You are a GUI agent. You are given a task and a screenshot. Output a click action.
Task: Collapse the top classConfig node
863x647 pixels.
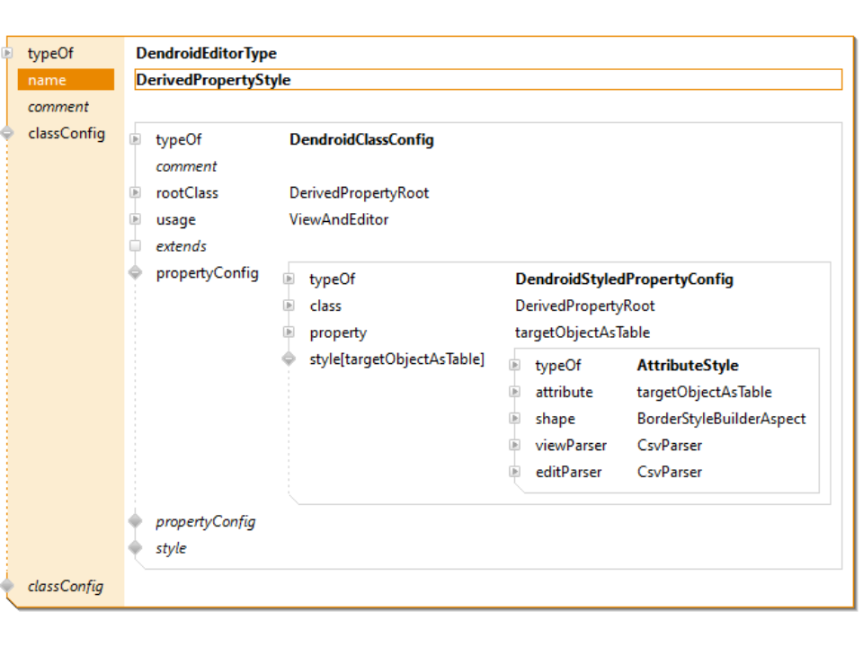[8, 134]
